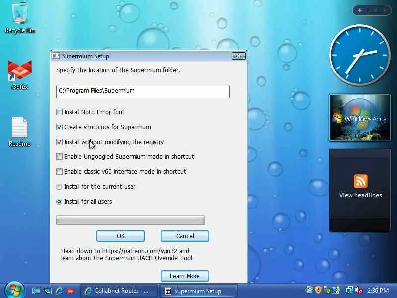Click the Switch between windows quick launch icon
Viewport: 397px width, 298px height.
click(x=47, y=291)
